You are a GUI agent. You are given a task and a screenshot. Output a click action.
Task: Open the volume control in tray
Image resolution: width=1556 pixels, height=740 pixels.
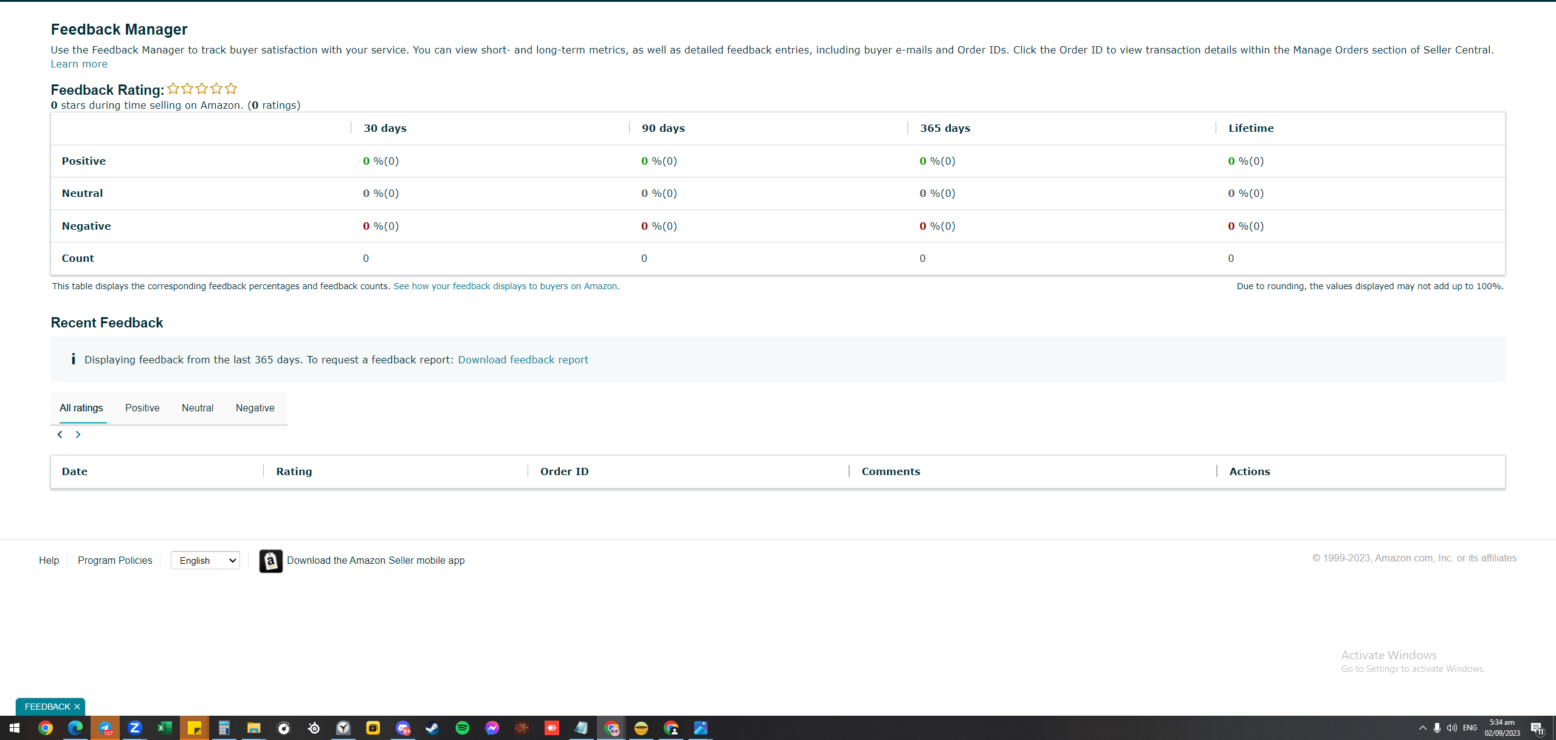click(1452, 728)
